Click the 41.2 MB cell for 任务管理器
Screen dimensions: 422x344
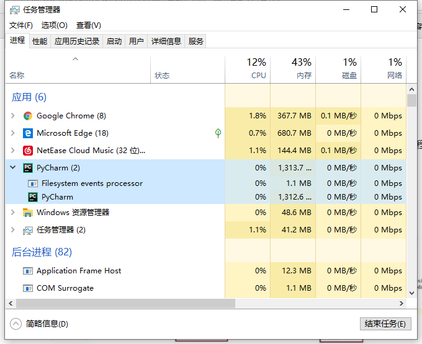pos(293,230)
